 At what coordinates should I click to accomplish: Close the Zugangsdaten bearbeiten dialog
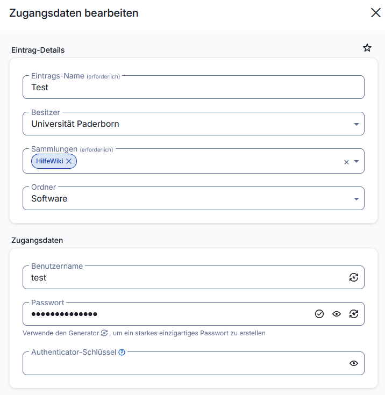(x=375, y=13)
